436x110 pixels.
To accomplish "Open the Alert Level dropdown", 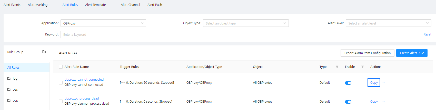I will pos(388,23).
